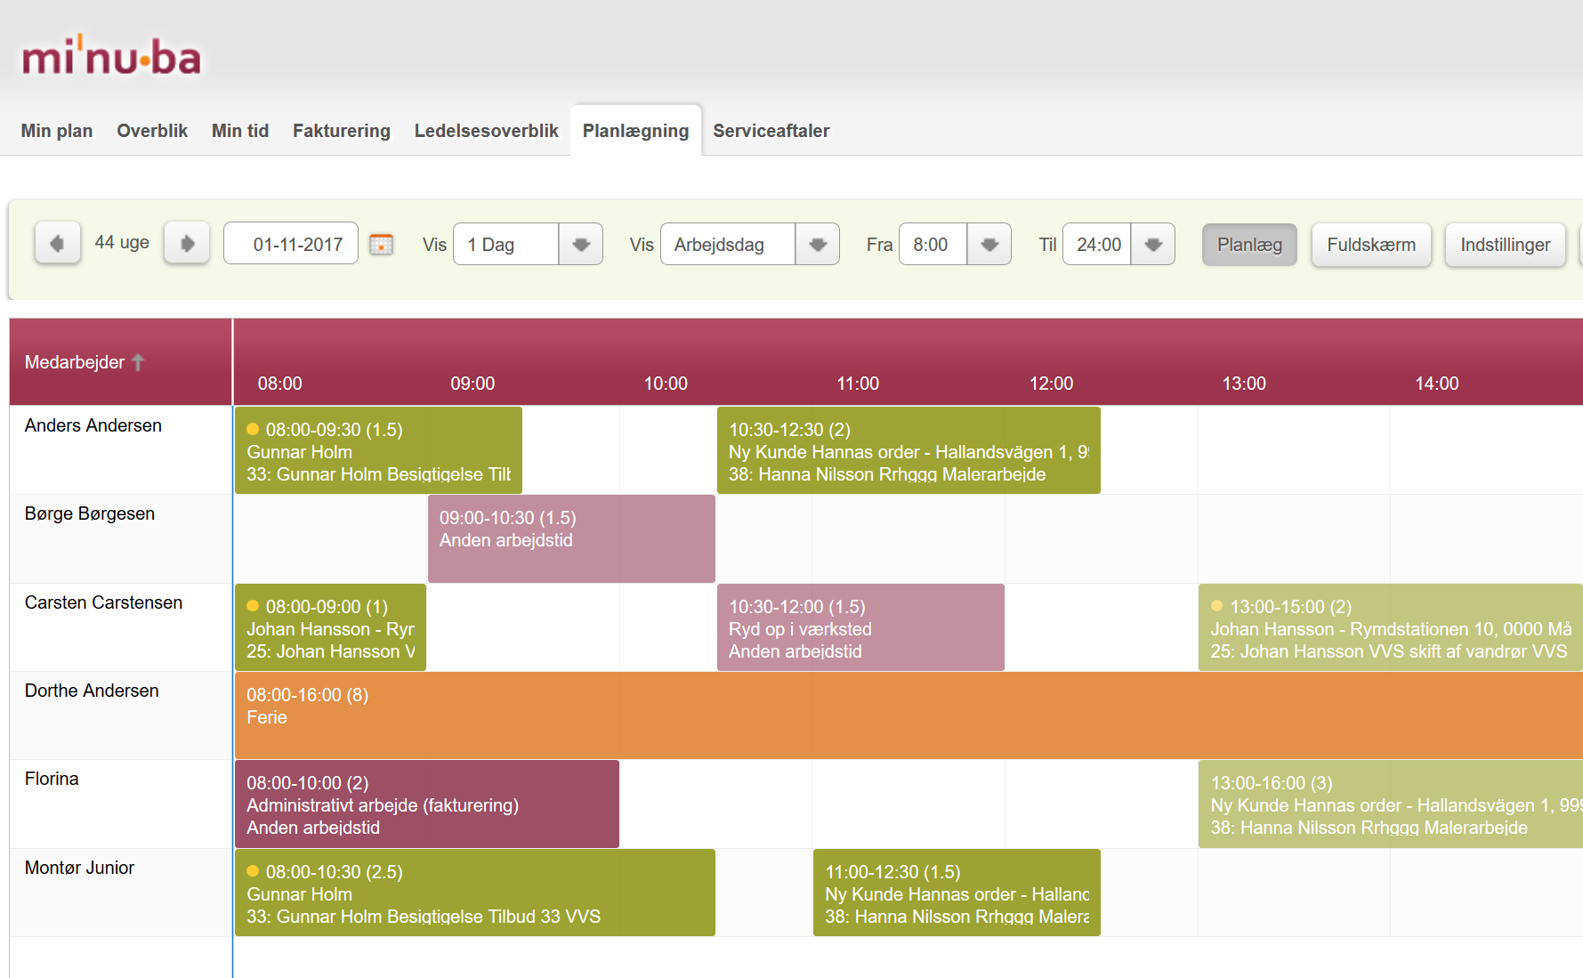The height and width of the screenshot is (978, 1583).
Task: Click the 13:00 time header
Action: pyautogui.click(x=1244, y=384)
